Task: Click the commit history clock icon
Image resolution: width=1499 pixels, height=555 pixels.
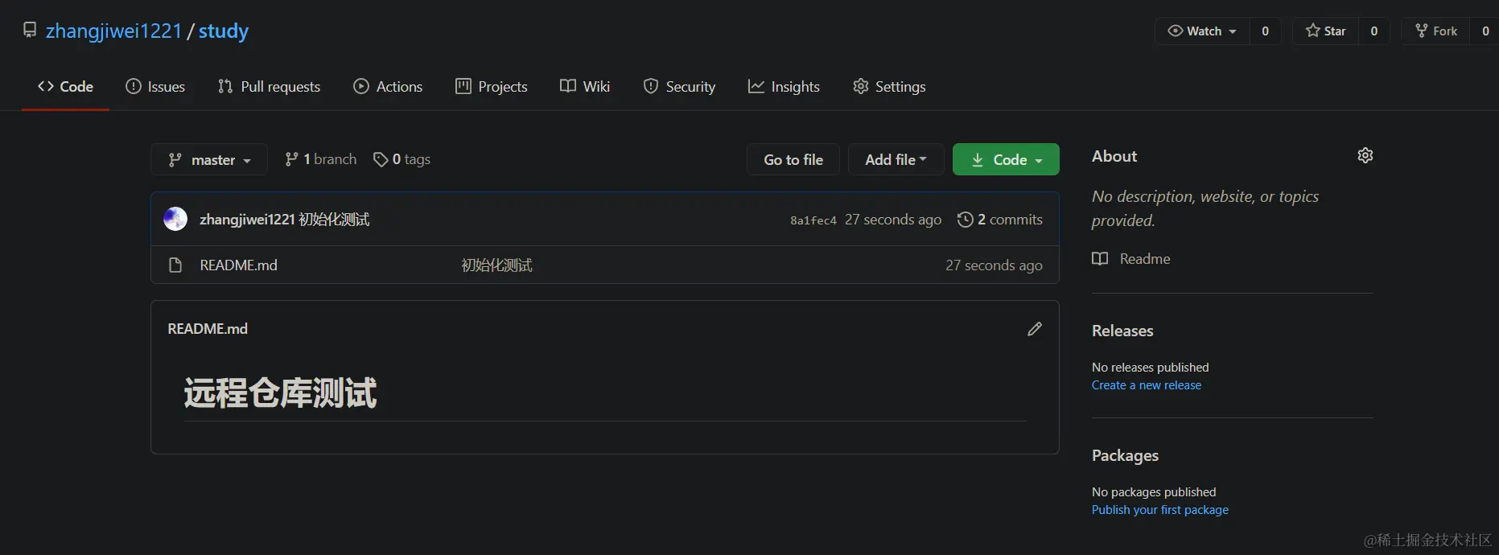Action: point(966,220)
